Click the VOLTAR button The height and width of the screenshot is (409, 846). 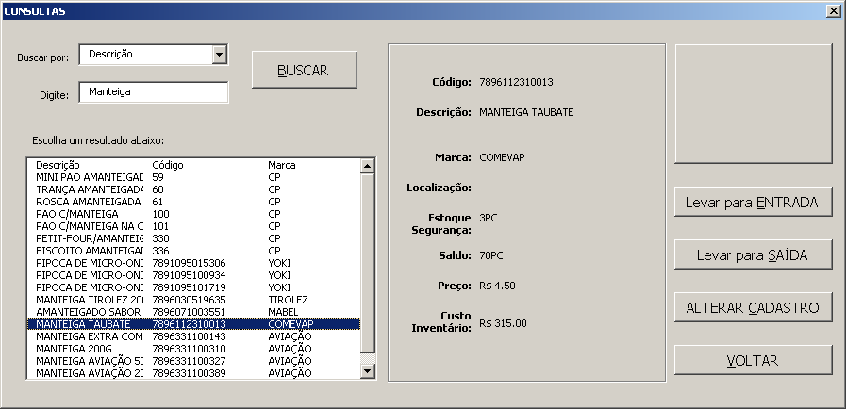click(x=753, y=360)
